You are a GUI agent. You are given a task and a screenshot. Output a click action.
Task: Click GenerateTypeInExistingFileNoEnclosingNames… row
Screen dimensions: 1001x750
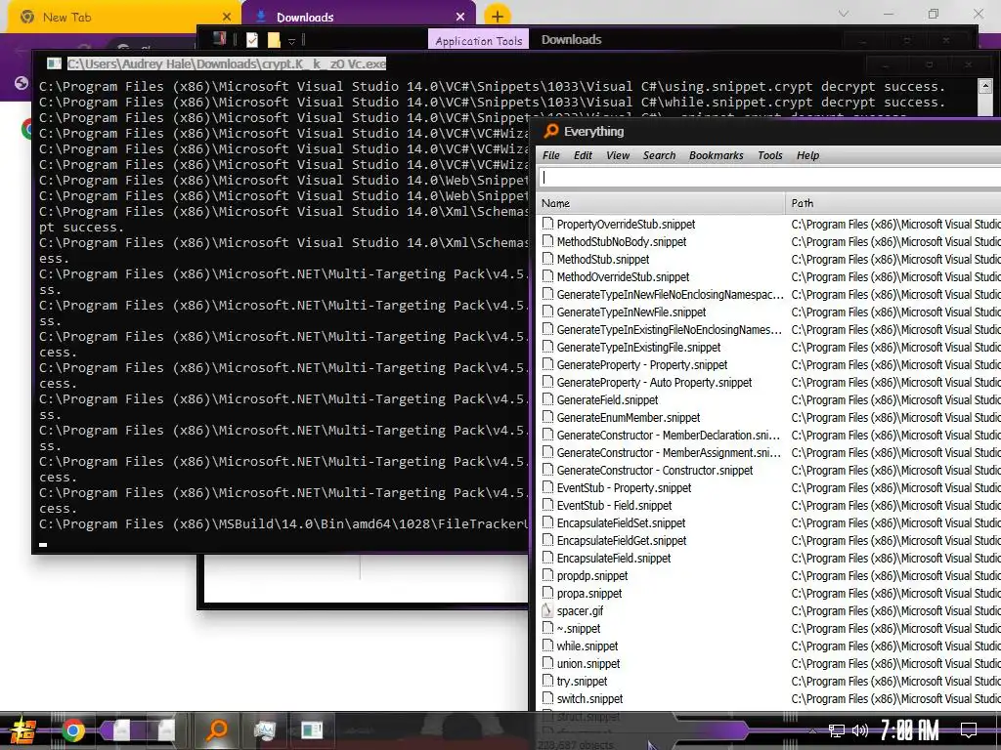point(768,330)
